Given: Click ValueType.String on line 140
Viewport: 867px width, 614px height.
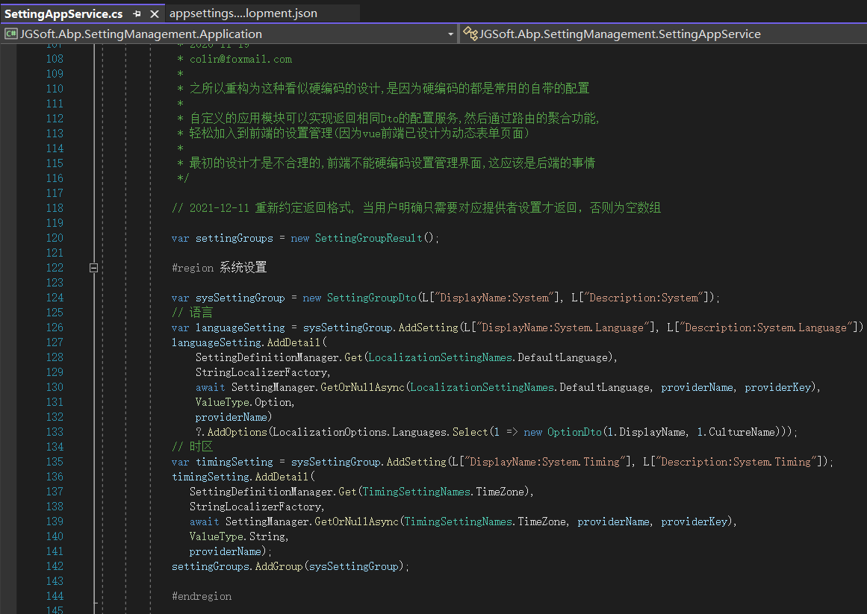Looking at the screenshot, I should 237,536.
